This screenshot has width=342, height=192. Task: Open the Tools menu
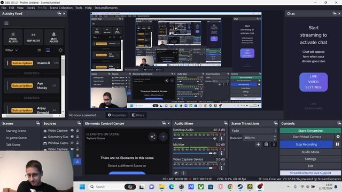pyautogui.click(x=79, y=8)
